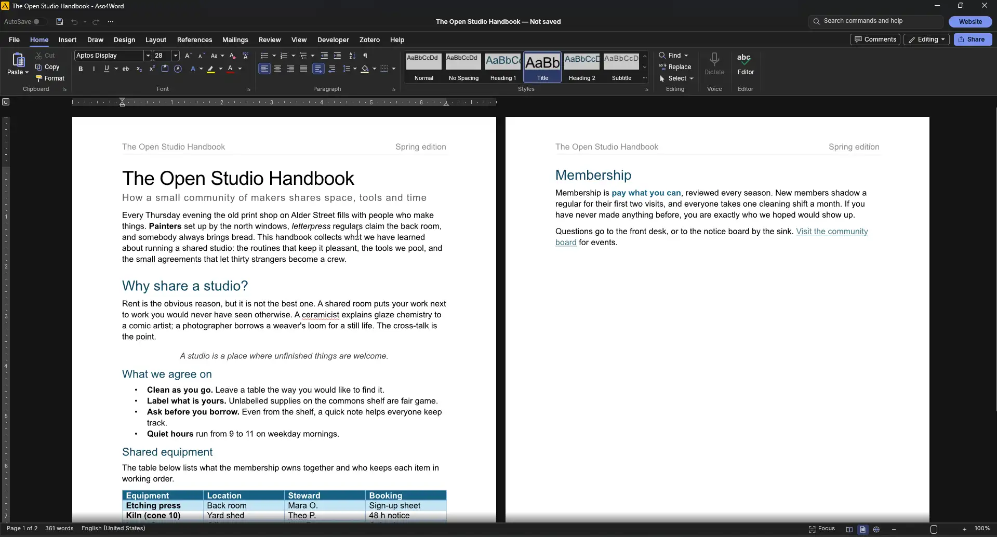Expand the Styles gallery more arrow

[x=645, y=78]
